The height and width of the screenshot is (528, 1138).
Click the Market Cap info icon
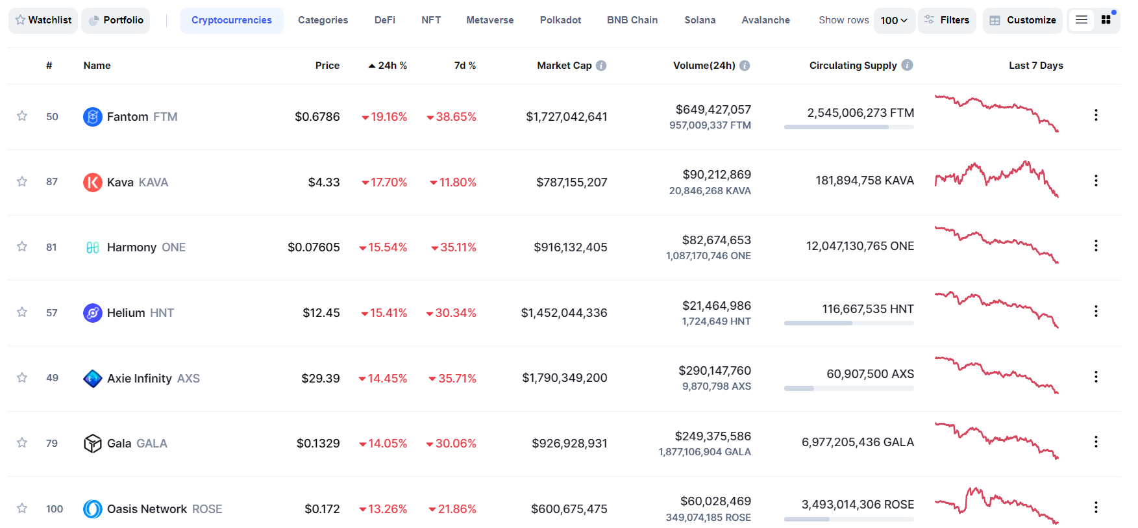[x=601, y=66]
